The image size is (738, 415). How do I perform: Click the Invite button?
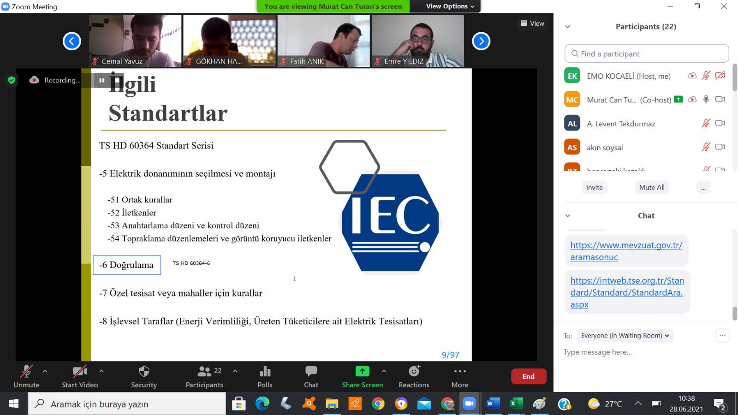(x=595, y=187)
